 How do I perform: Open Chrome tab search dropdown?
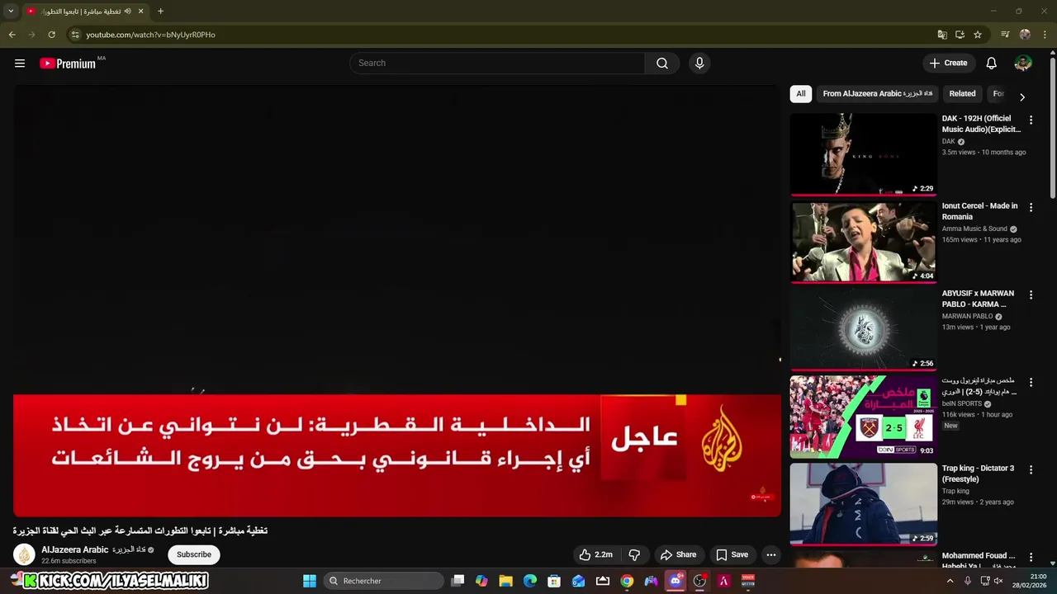click(10, 11)
